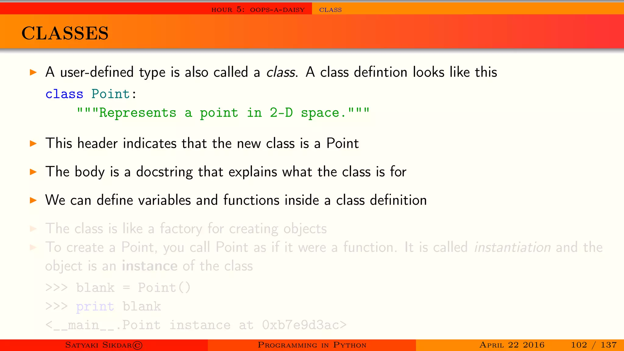Image resolution: width=624 pixels, height=351 pixels.
Task: Click faded '<__main__.Point instance at' output line
Action: tap(196, 325)
